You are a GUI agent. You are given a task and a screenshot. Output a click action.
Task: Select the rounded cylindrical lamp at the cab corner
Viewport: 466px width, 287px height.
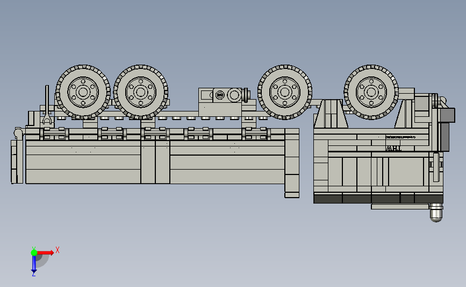[x=436, y=213]
